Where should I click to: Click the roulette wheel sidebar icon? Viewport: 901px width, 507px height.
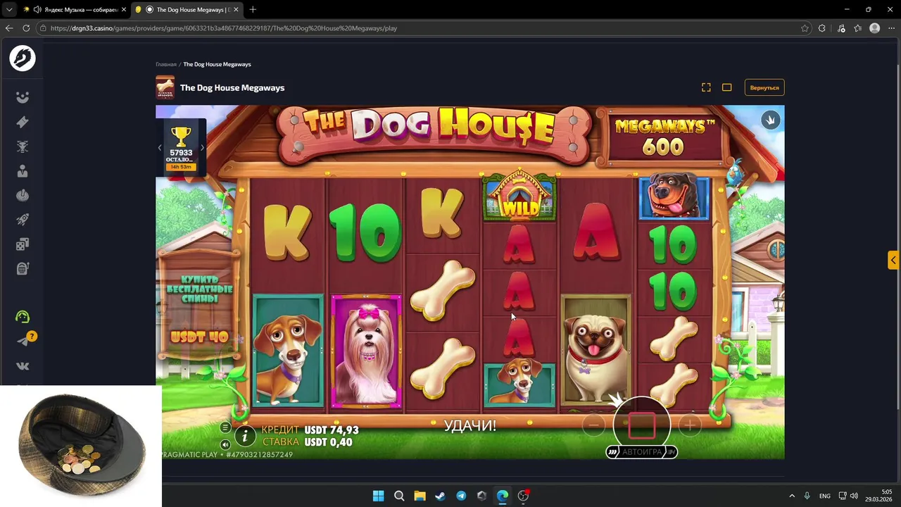click(x=23, y=196)
